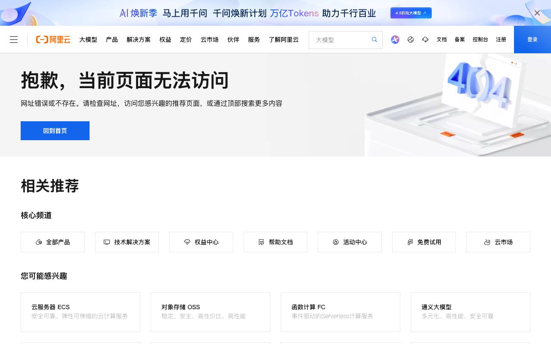The width and height of the screenshot is (551, 344).
Task: Click the Alibaba Cloud logo
Action: [53, 39]
